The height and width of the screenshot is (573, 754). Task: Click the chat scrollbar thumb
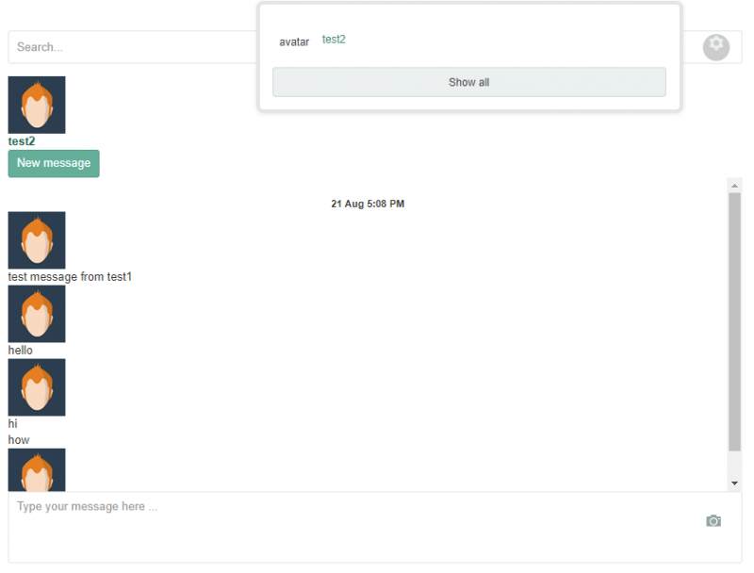point(734,322)
